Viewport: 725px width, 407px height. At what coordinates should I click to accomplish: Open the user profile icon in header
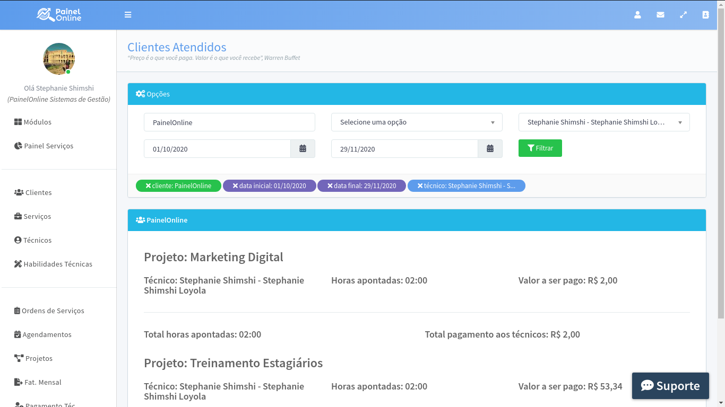(x=637, y=15)
